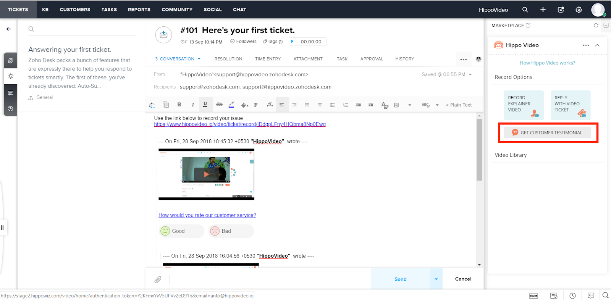Image resolution: width=611 pixels, height=300 pixels.
Task: Click the reply editor vertical scrollbar
Action: pos(479,150)
